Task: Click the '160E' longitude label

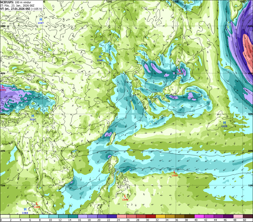Action: [243, 2]
